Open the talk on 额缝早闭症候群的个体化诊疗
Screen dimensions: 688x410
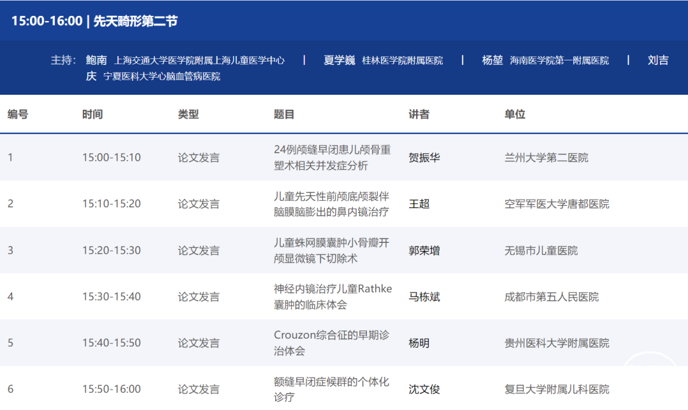coord(331,389)
